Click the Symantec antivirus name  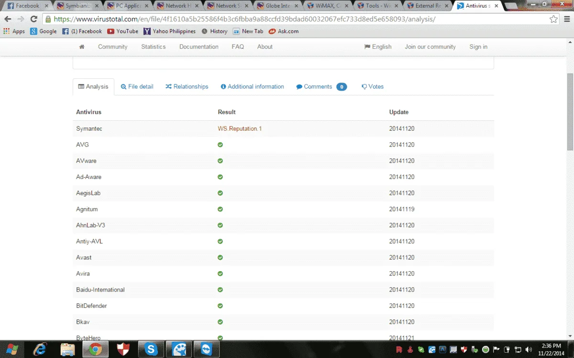89,129
